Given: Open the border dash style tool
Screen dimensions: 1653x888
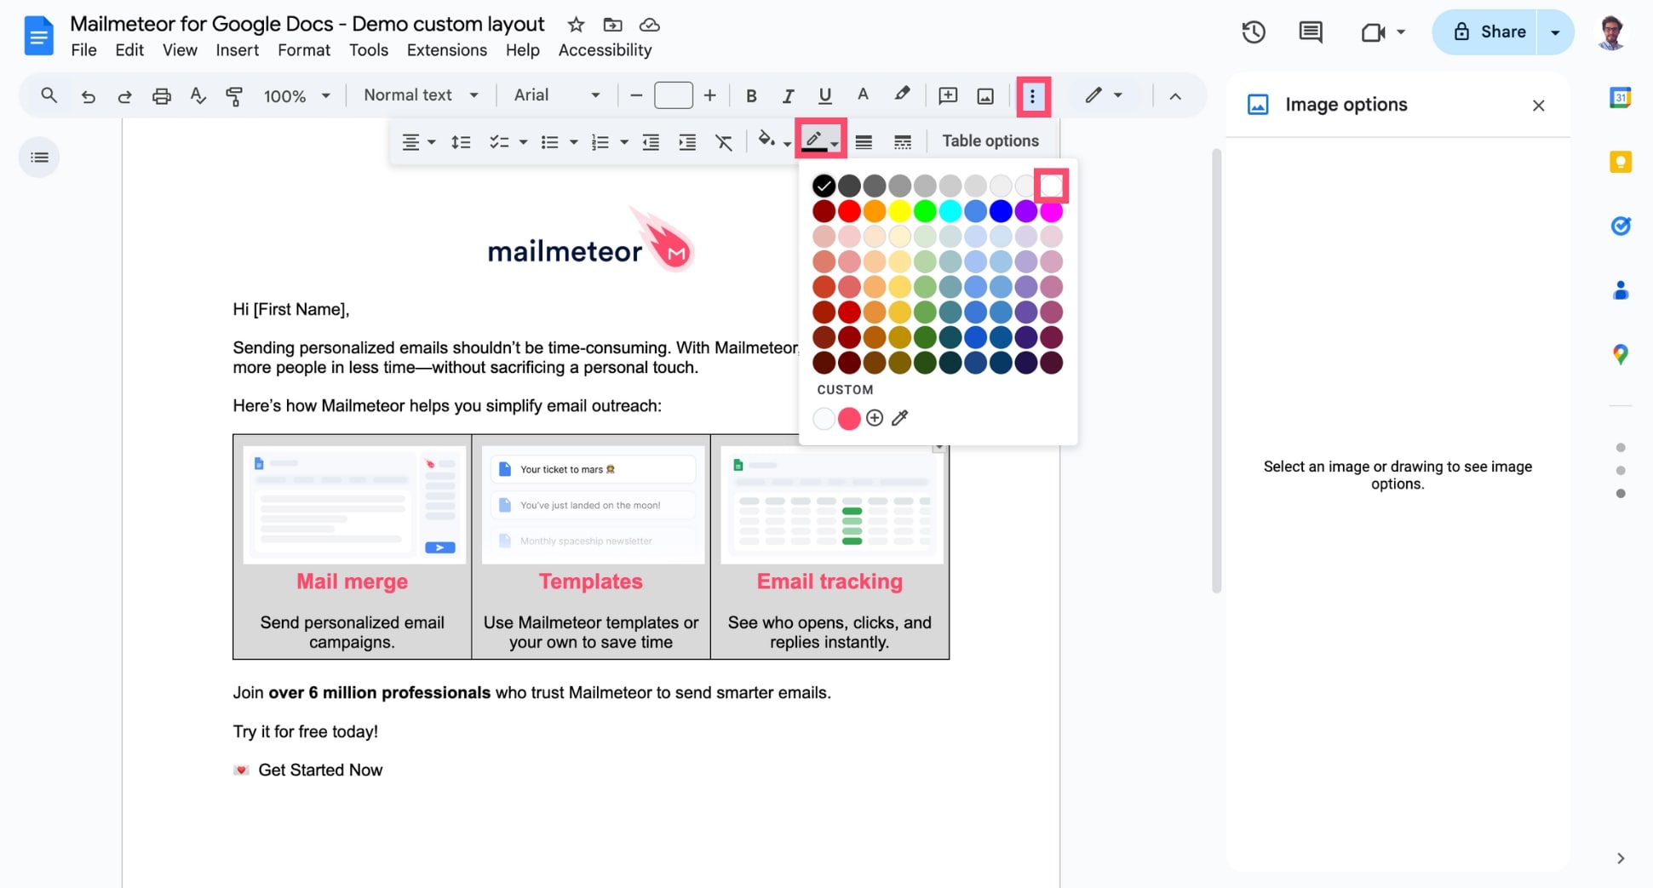Looking at the screenshot, I should (x=903, y=142).
